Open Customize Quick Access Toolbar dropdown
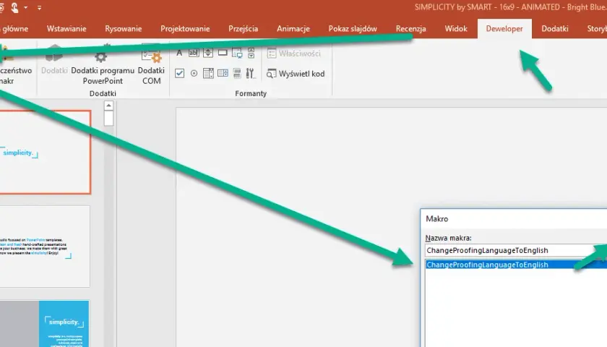Screen dimensions: 607x347 [x=39, y=7]
